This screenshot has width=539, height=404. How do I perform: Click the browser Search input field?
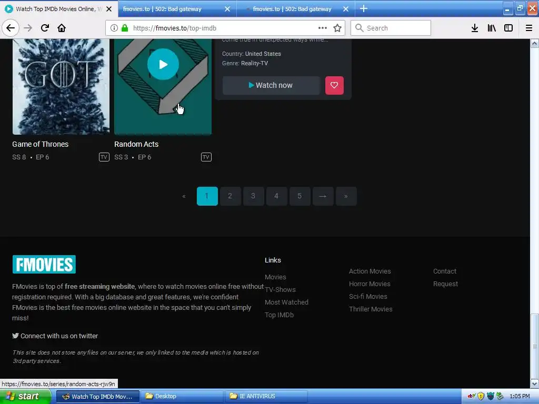click(391, 28)
